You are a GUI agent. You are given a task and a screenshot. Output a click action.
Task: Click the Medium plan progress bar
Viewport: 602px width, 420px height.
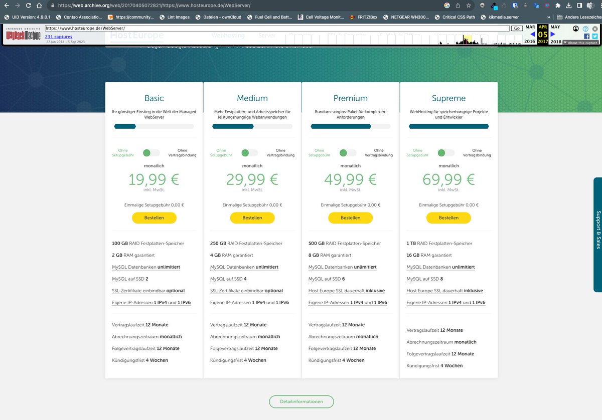[x=252, y=126]
